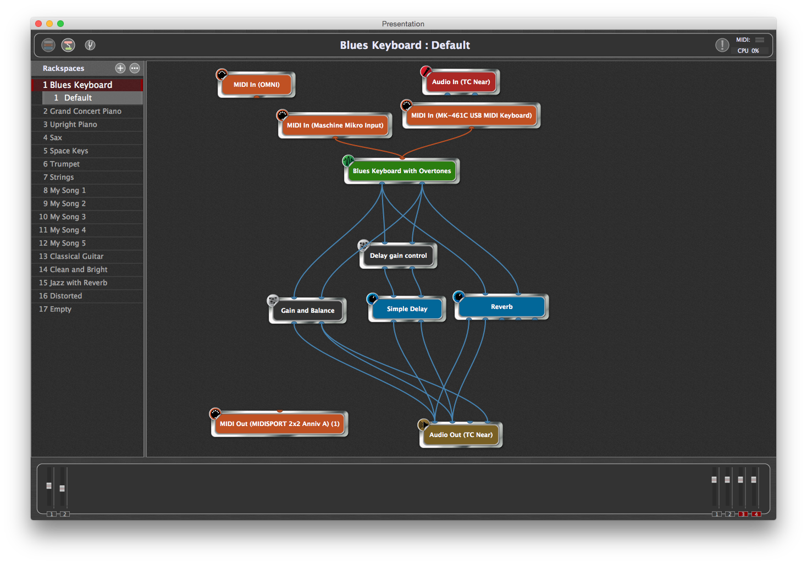Add a new rackspace with plus icon
The width and height of the screenshot is (807, 564).
point(120,68)
